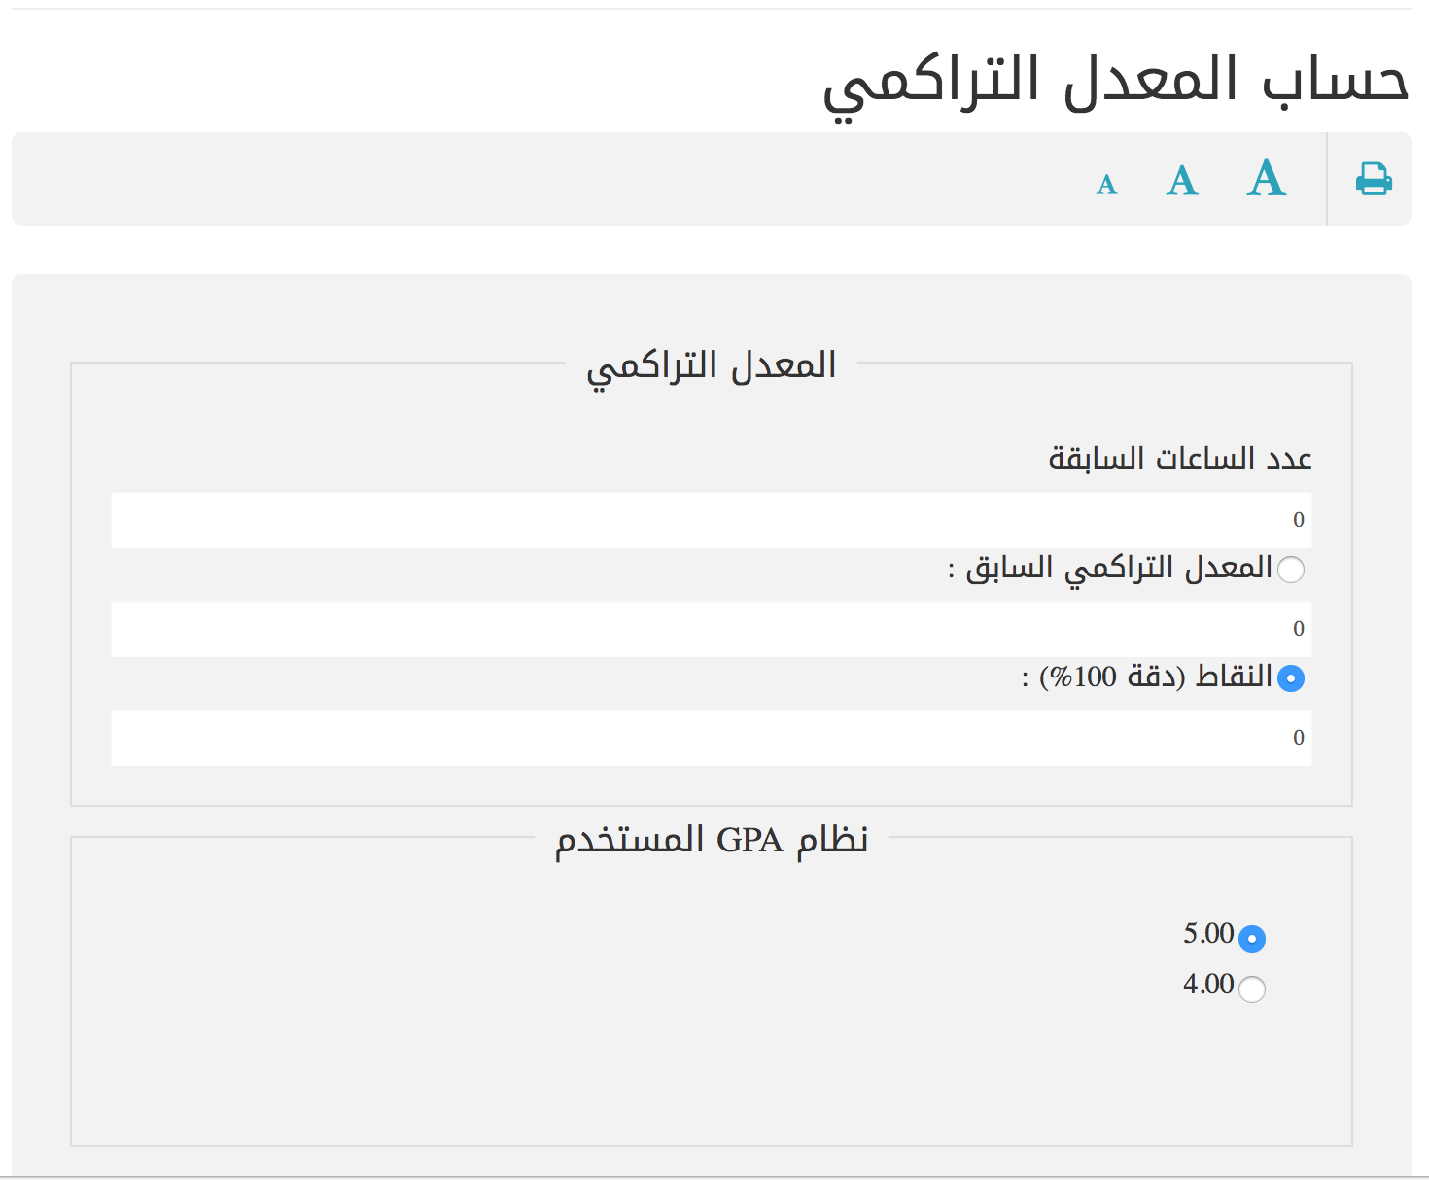Select the المعدل التراكمي السابق radio circle
The height and width of the screenshot is (1180, 1429).
pyautogui.click(x=1291, y=570)
